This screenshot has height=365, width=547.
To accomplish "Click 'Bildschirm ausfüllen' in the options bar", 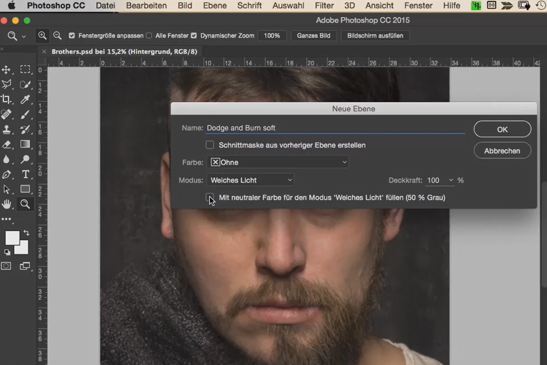I will point(375,35).
